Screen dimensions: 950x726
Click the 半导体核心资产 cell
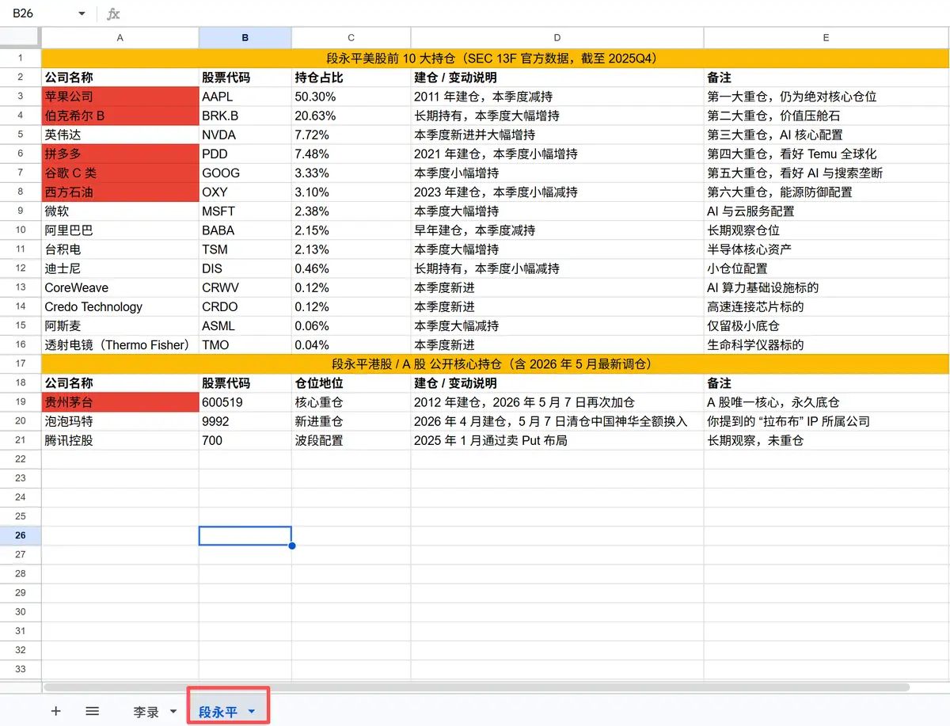coord(826,249)
